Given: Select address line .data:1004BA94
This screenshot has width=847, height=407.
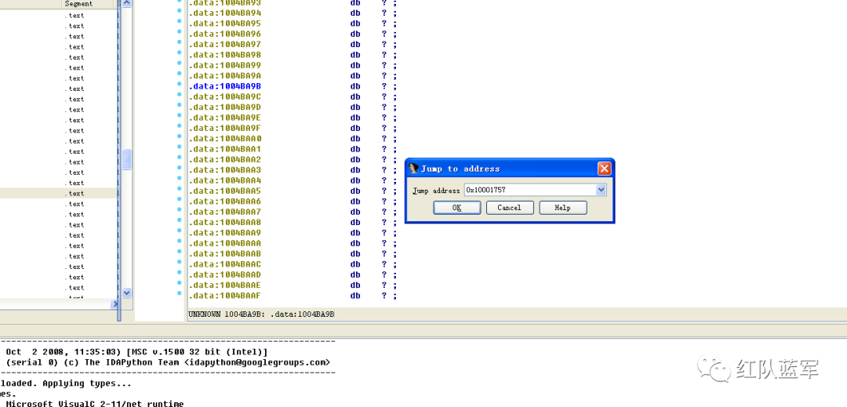Looking at the screenshot, I should (x=225, y=13).
